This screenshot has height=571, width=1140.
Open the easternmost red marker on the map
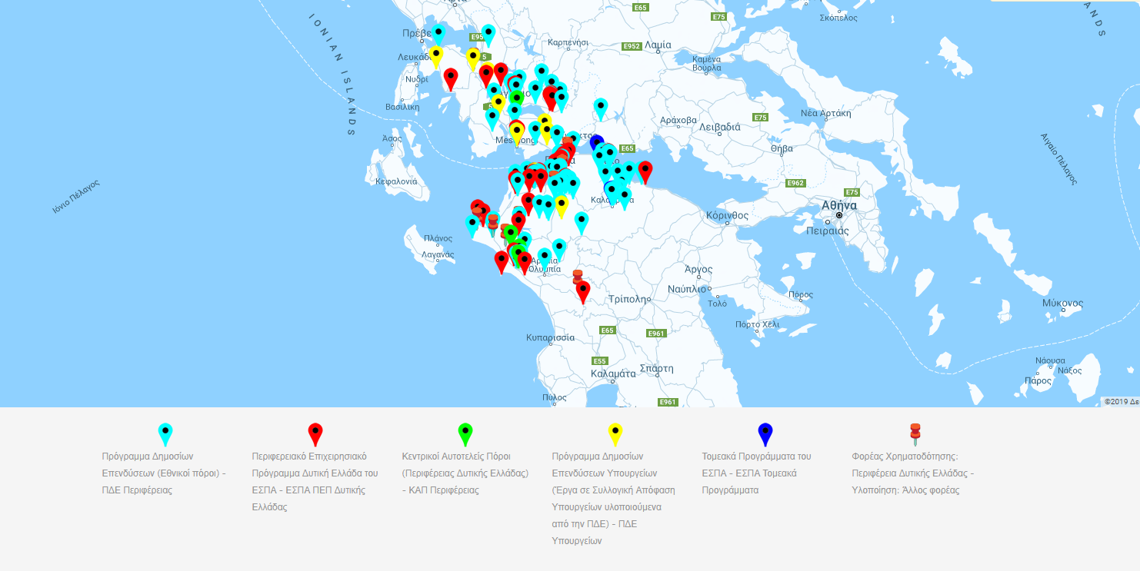click(x=645, y=171)
